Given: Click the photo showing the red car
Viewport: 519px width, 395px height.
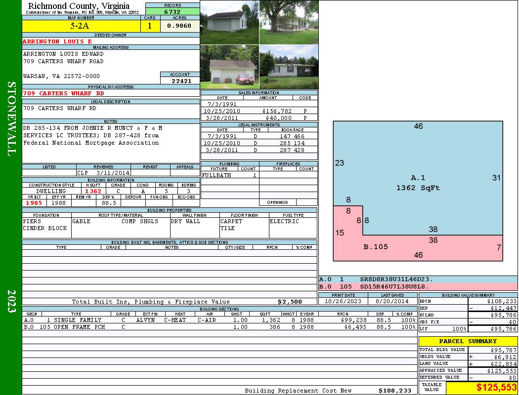Looking at the screenshot, I should tap(229, 67).
